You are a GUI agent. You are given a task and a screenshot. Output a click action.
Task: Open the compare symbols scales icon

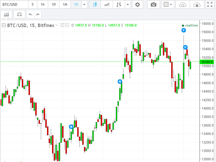coord(19,14)
